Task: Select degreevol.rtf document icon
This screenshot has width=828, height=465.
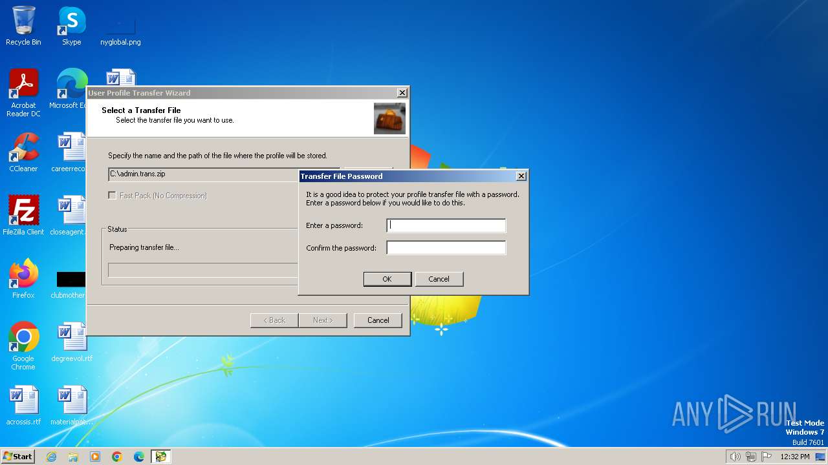Action: 71,342
